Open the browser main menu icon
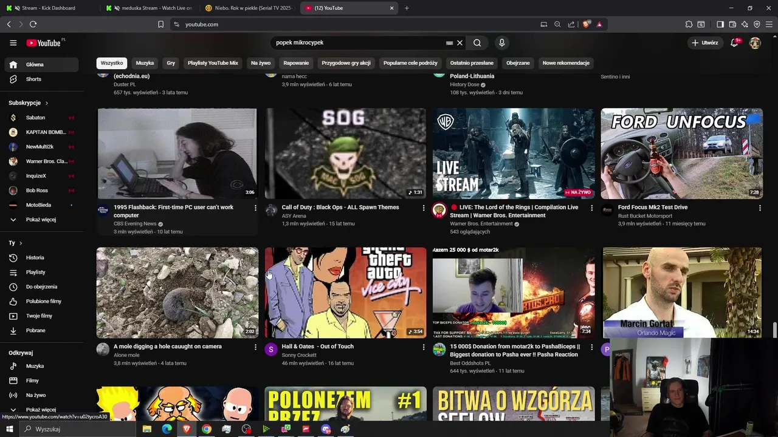 769,24
